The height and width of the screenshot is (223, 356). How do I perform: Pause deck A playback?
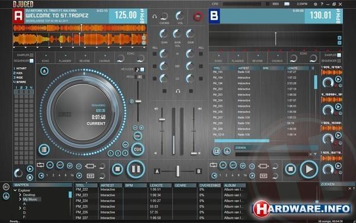[136, 169]
